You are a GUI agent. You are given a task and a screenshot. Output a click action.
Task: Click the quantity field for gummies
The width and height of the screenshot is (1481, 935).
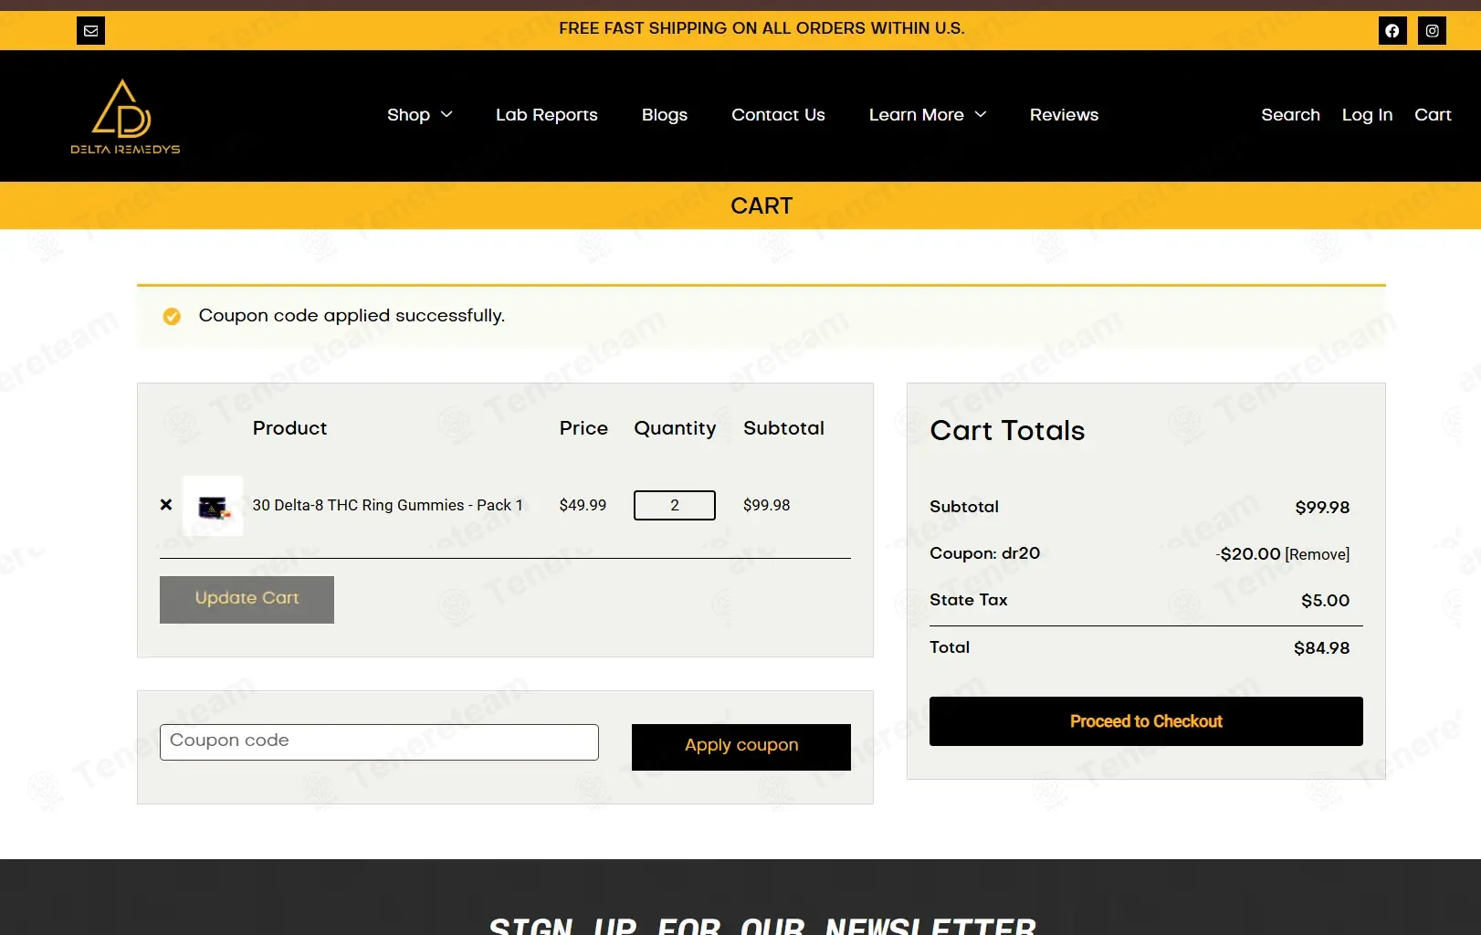click(675, 505)
